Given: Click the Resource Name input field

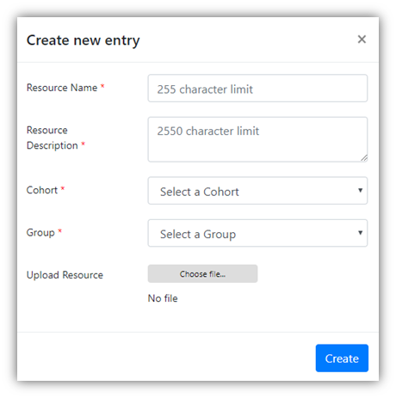Looking at the screenshot, I should [257, 89].
